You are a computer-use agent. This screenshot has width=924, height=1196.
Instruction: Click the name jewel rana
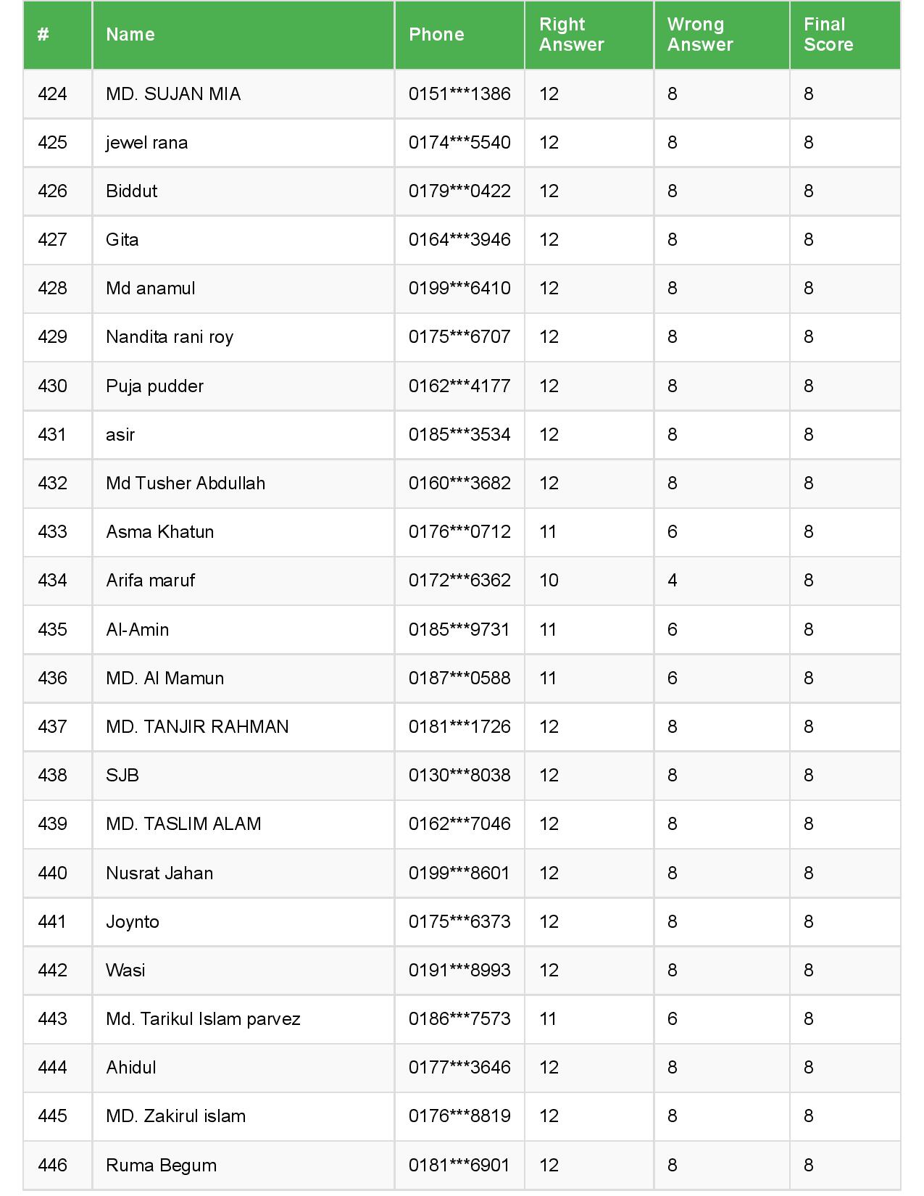tap(146, 143)
